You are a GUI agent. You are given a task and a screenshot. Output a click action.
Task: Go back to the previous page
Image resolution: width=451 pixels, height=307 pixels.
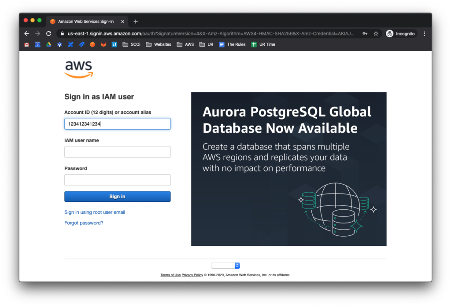pyautogui.click(x=27, y=33)
